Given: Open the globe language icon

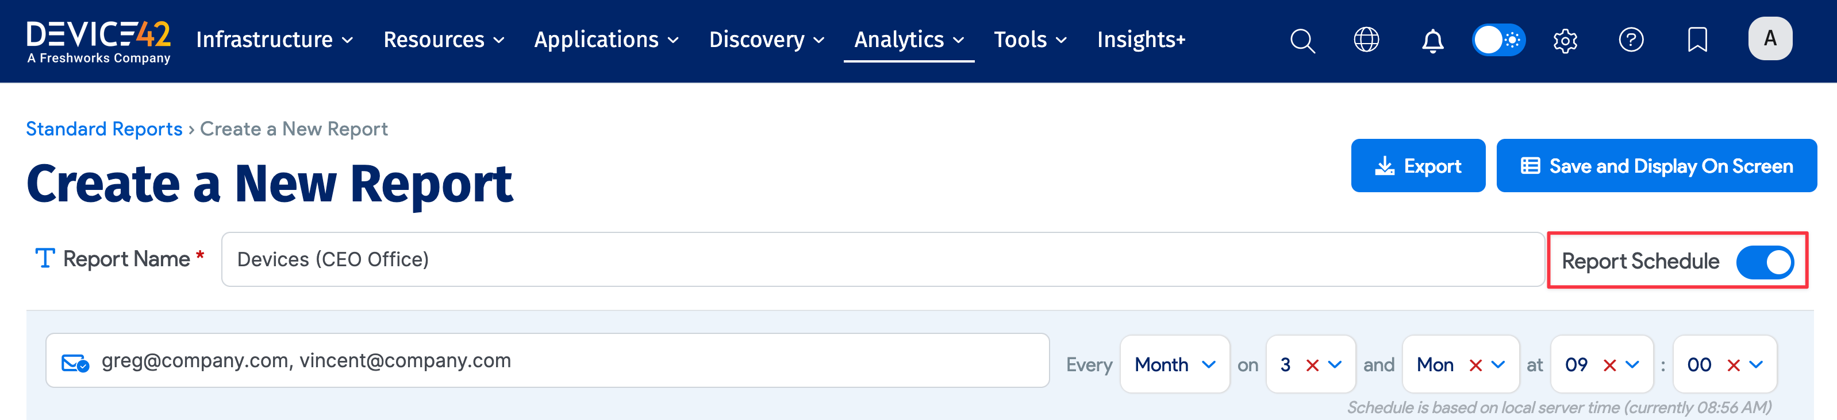Looking at the screenshot, I should pyautogui.click(x=1366, y=40).
